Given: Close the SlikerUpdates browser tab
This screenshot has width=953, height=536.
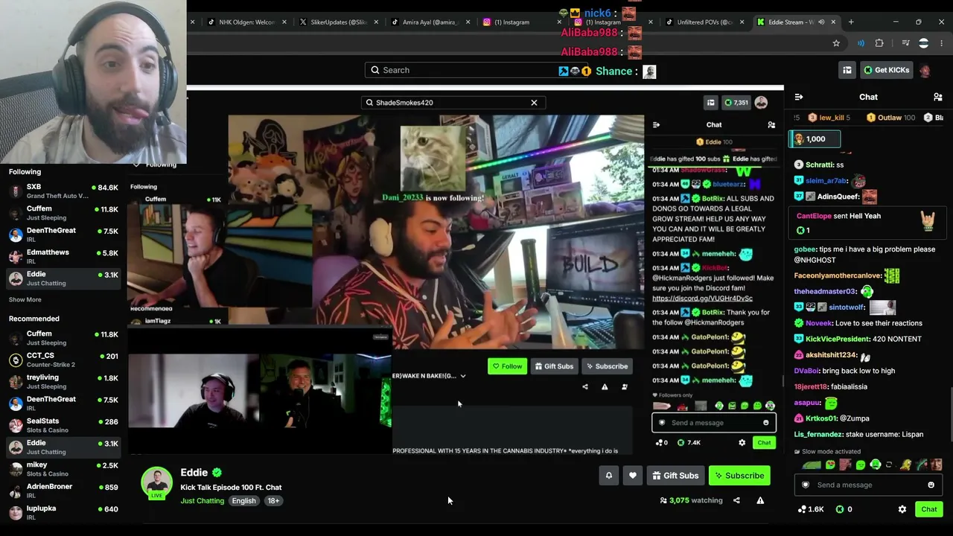Looking at the screenshot, I should click(376, 22).
